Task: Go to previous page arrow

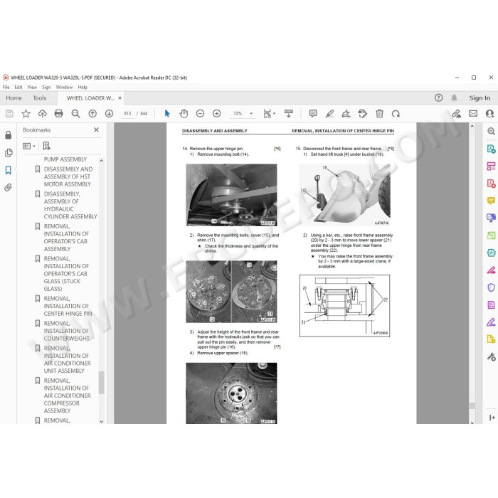Action: point(92,113)
